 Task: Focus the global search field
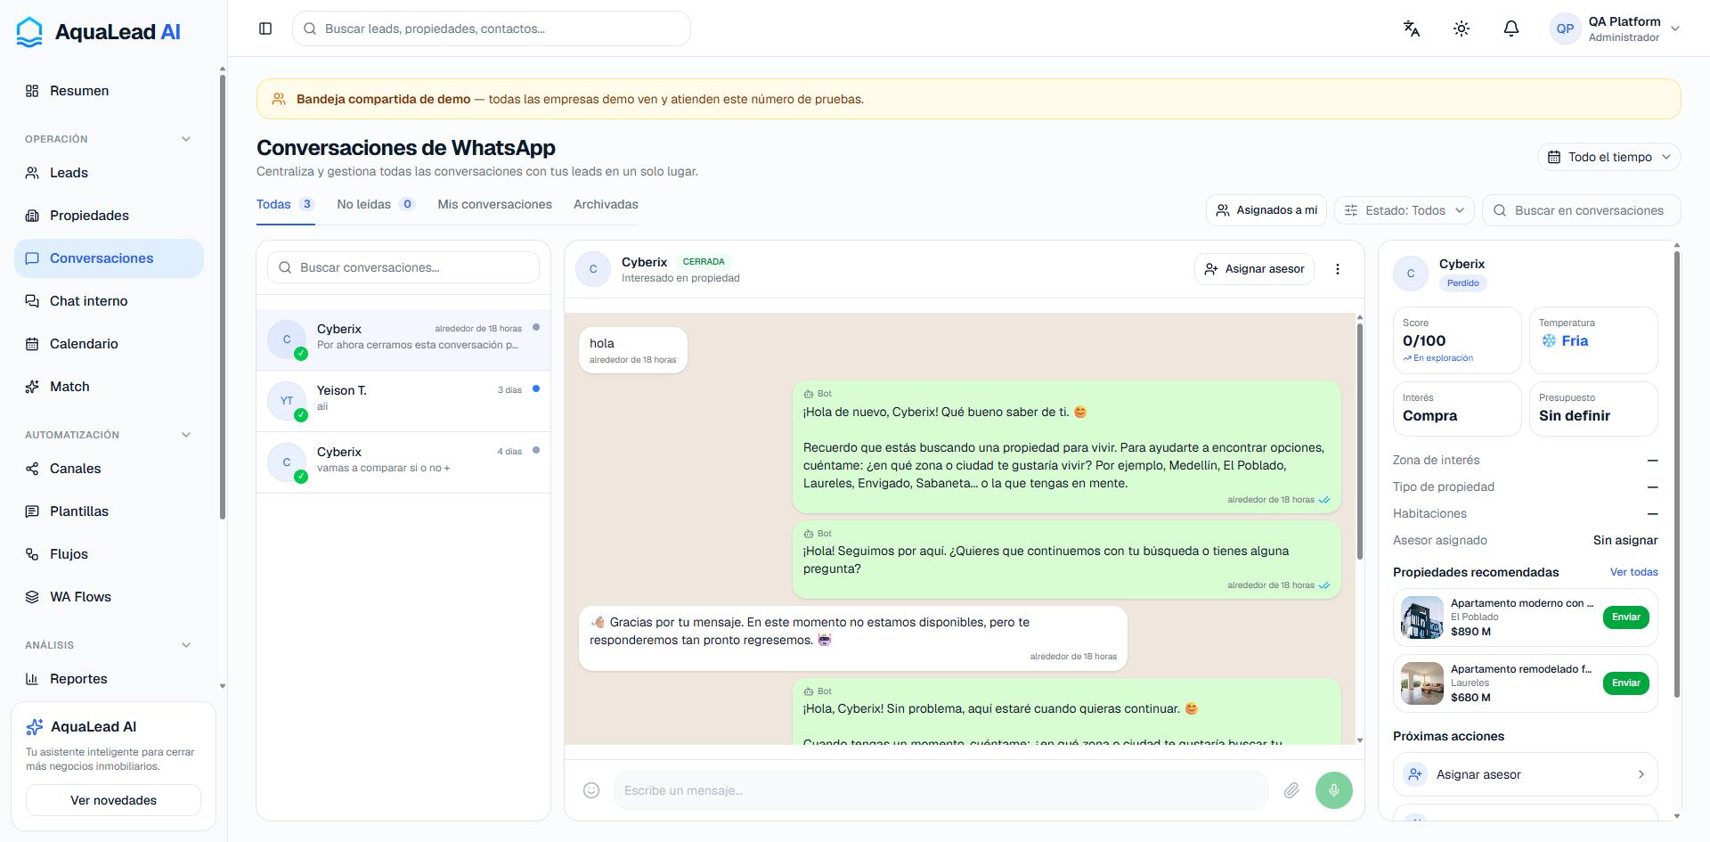(x=492, y=29)
